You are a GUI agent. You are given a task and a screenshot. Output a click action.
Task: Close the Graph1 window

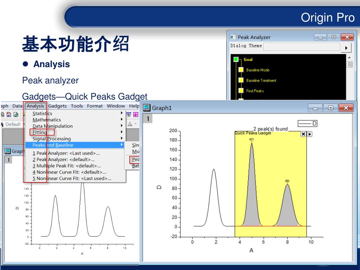pyautogui.click(x=346, y=108)
